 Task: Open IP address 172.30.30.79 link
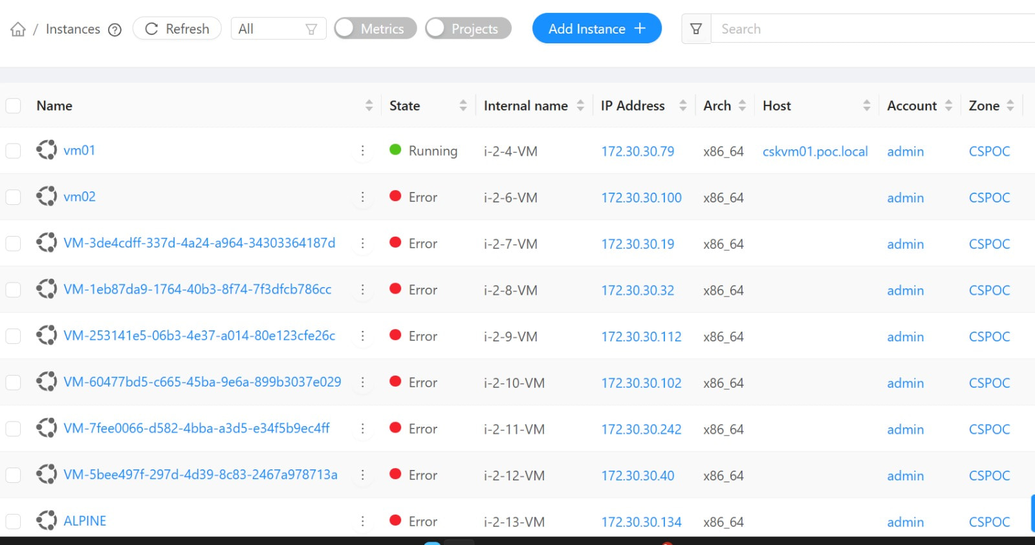point(637,151)
